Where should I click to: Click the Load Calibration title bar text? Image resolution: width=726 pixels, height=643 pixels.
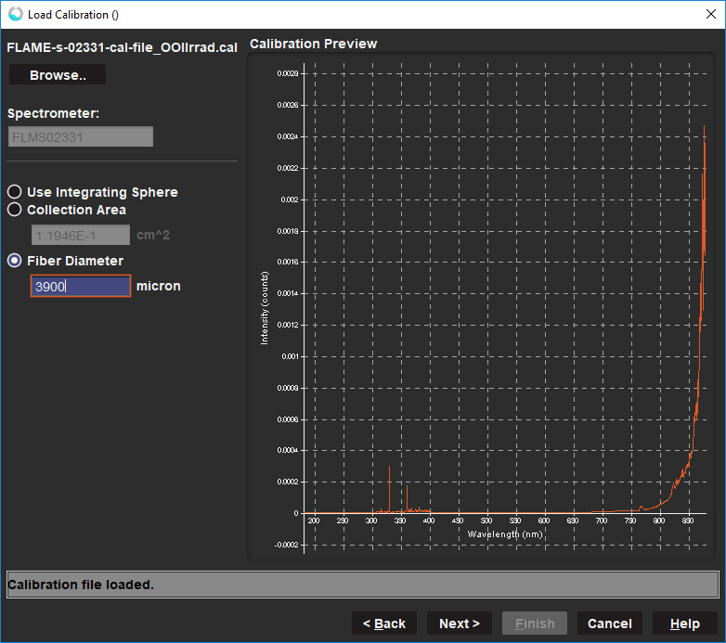point(73,15)
